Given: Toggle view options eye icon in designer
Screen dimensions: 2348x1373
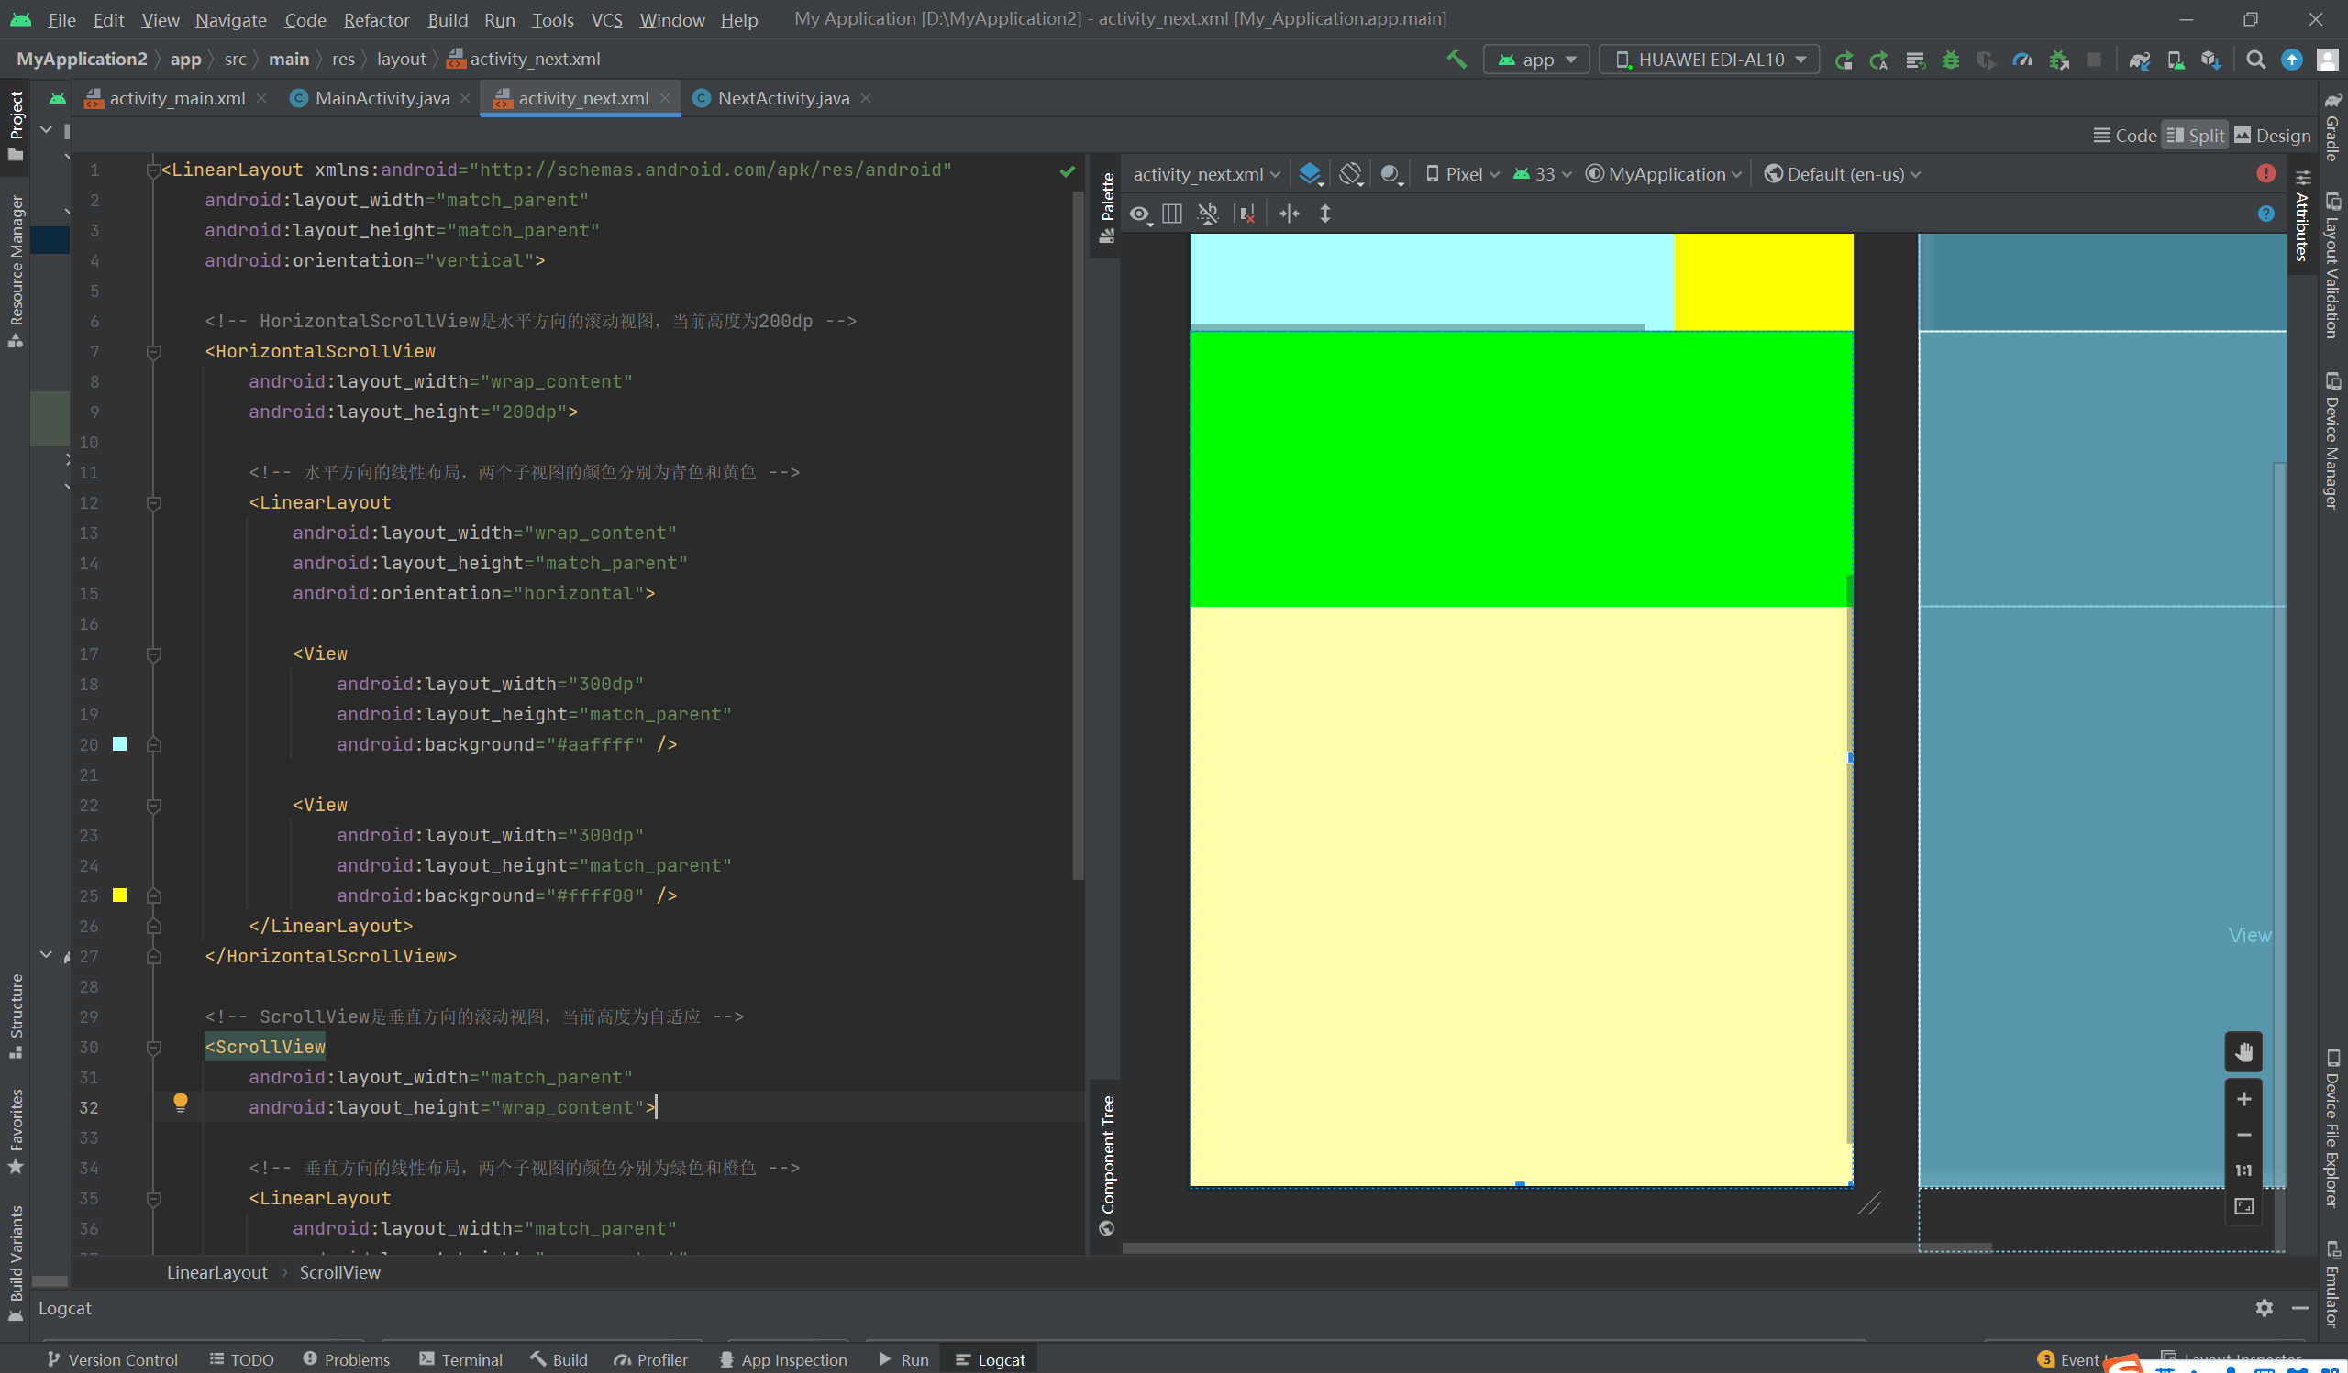Looking at the screenshot, I should click(1139, 214).
